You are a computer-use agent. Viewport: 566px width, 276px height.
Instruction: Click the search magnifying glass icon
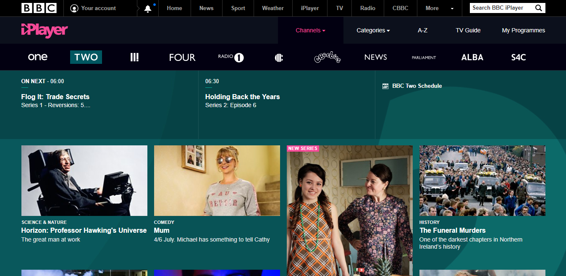[x=539, y=8]
